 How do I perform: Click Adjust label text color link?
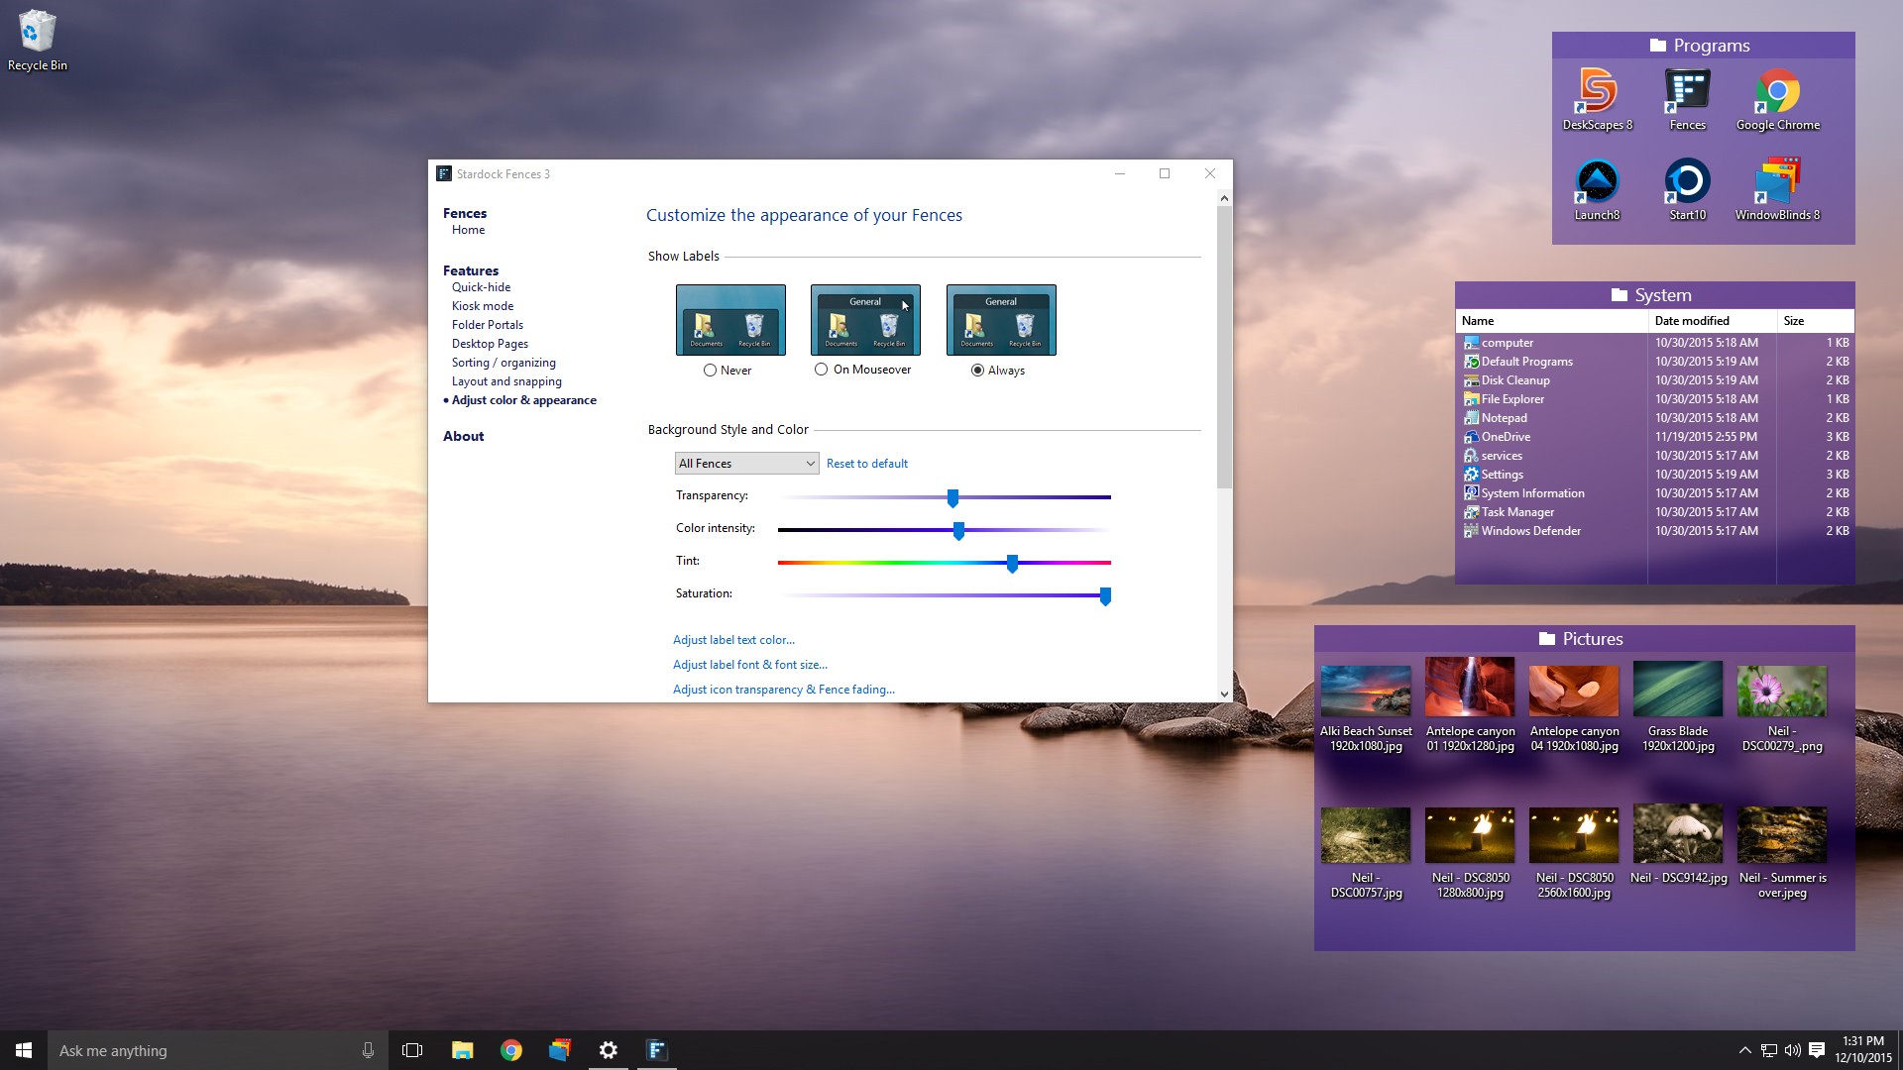tap(733, 639)
